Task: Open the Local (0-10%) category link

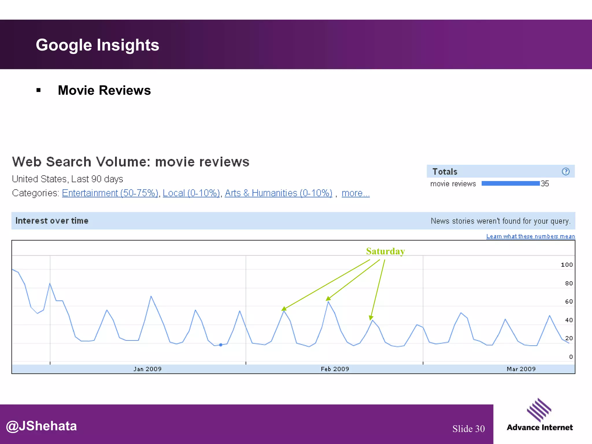Action: tap(191, 193)
